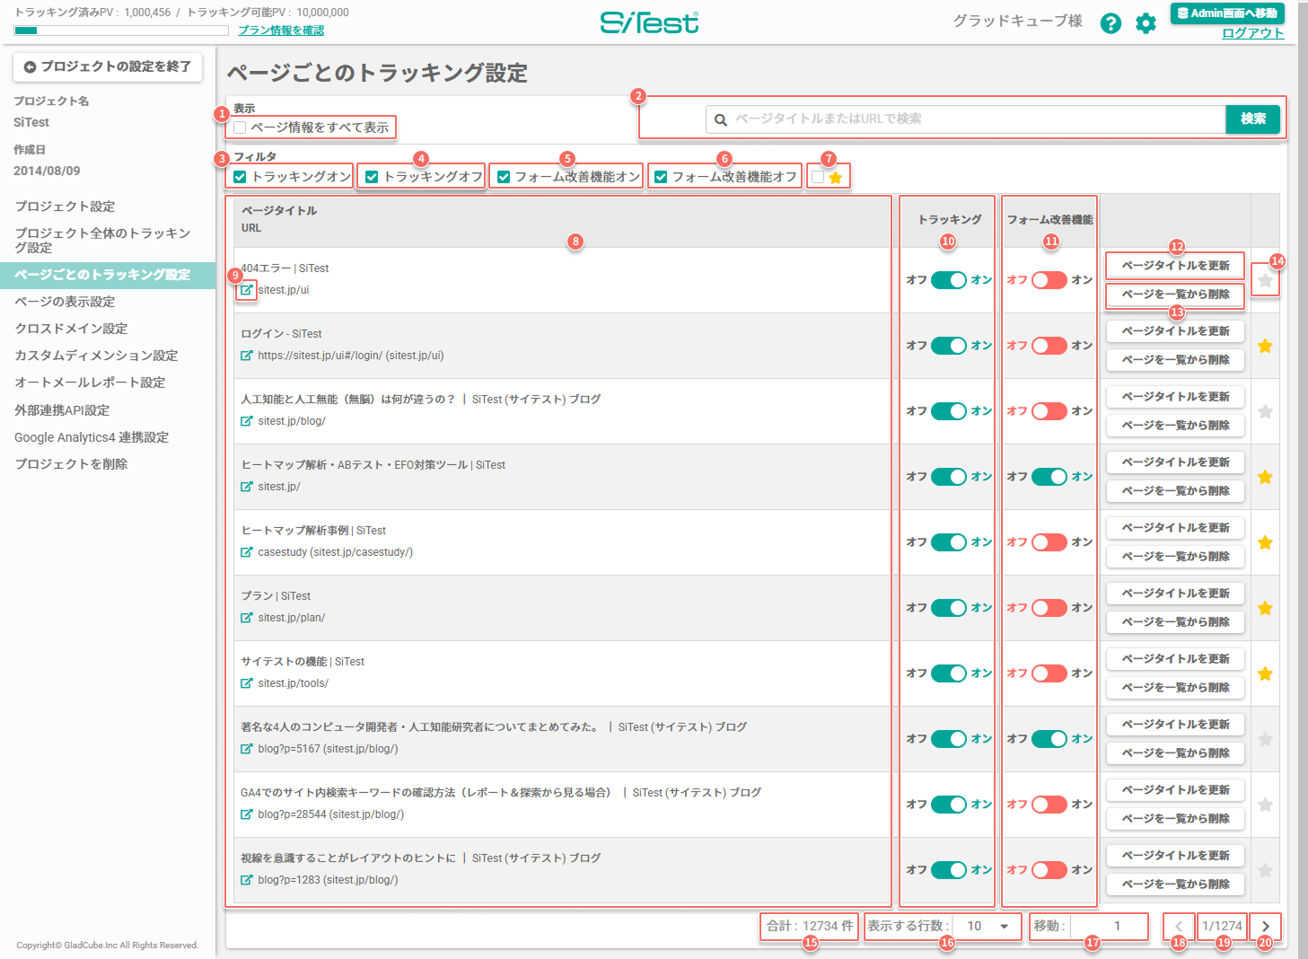Open external link icon for sitest.jp/ui
The width and height of the screenshot is (1308, 959).
(x=246, y=290)
